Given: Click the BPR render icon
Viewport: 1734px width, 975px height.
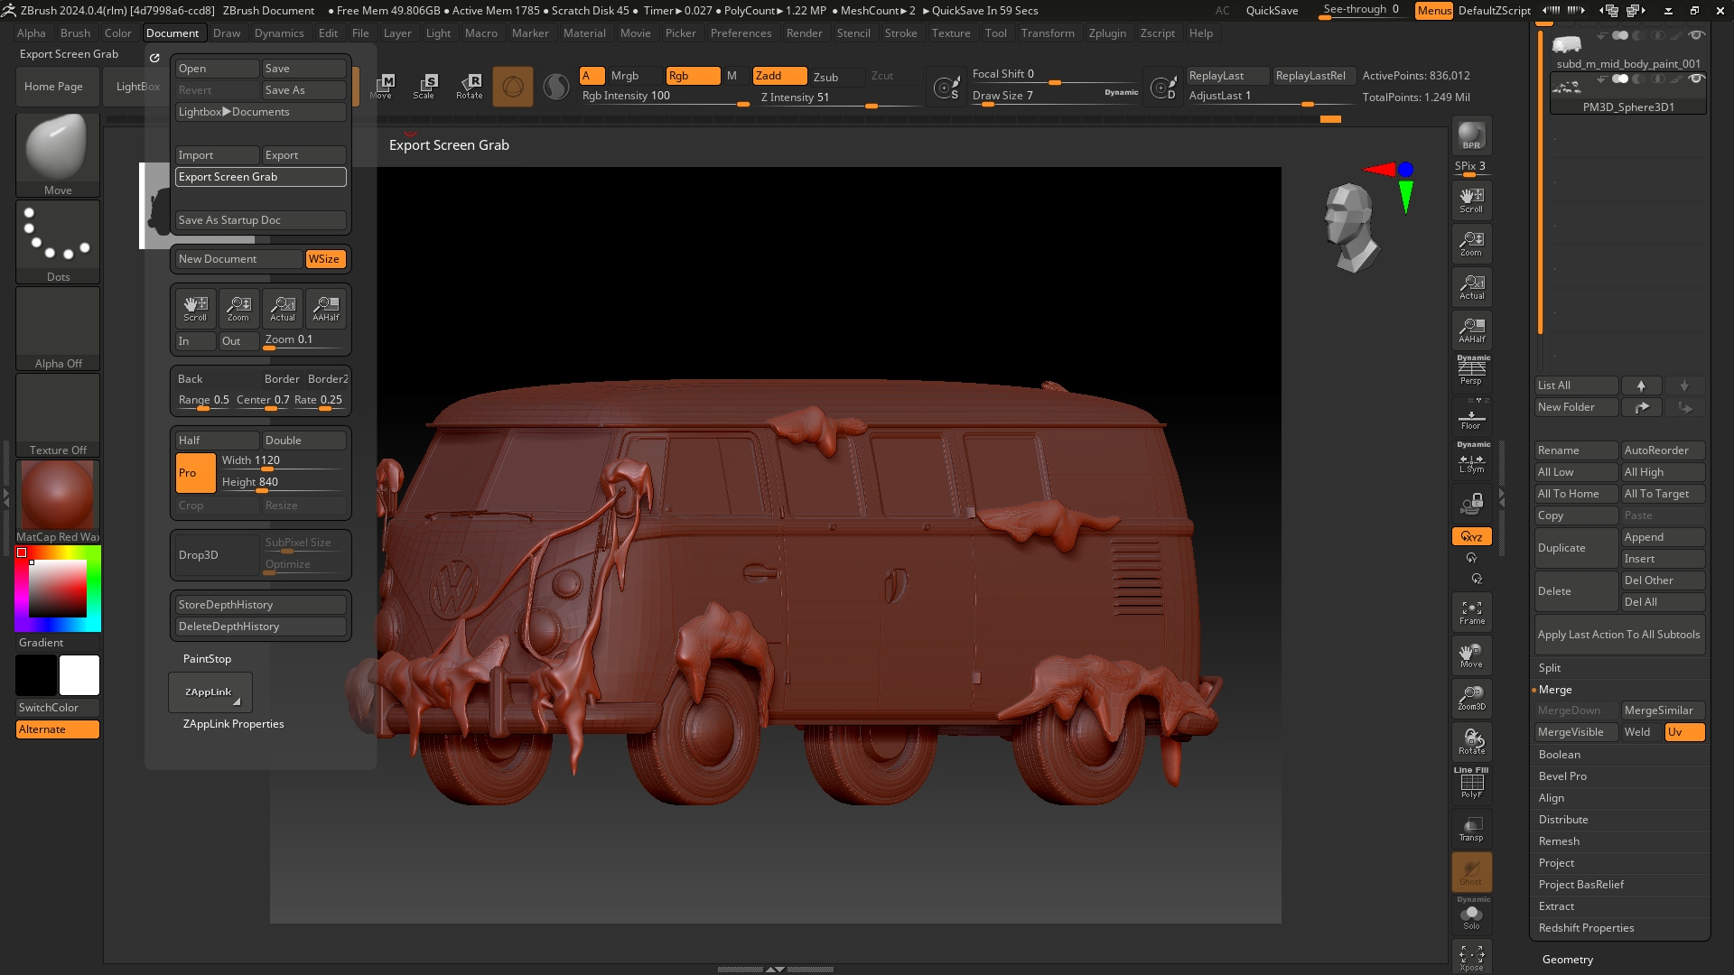Looking at the screenshot, I should tap(1471, 136).
